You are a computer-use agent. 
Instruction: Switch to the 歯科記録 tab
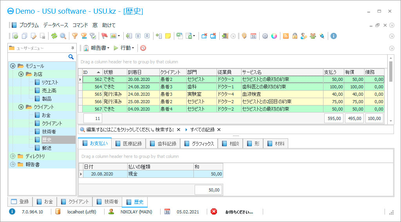163,144
